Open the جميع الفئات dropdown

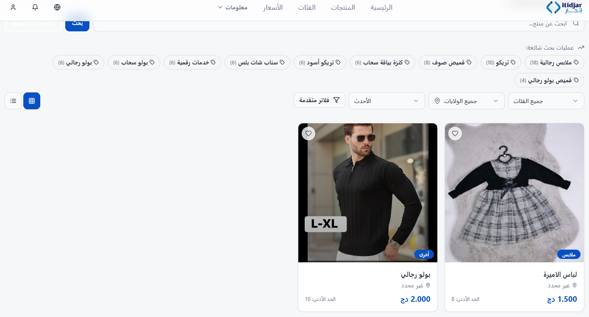click(546, 101)
